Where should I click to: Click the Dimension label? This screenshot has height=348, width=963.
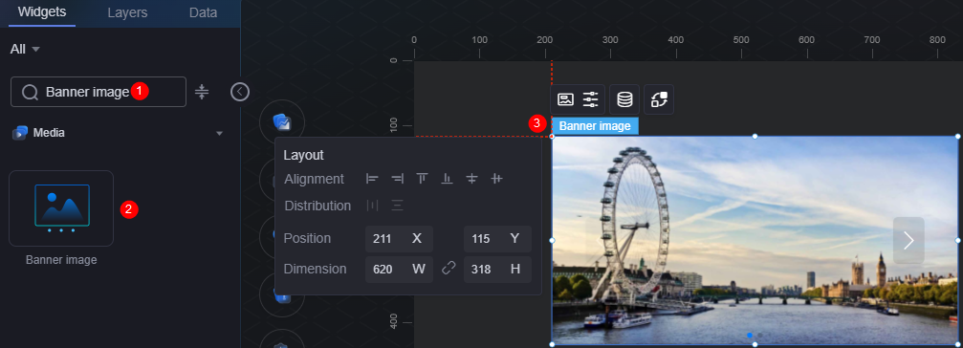pyautogui.click(x=315, y=269)
